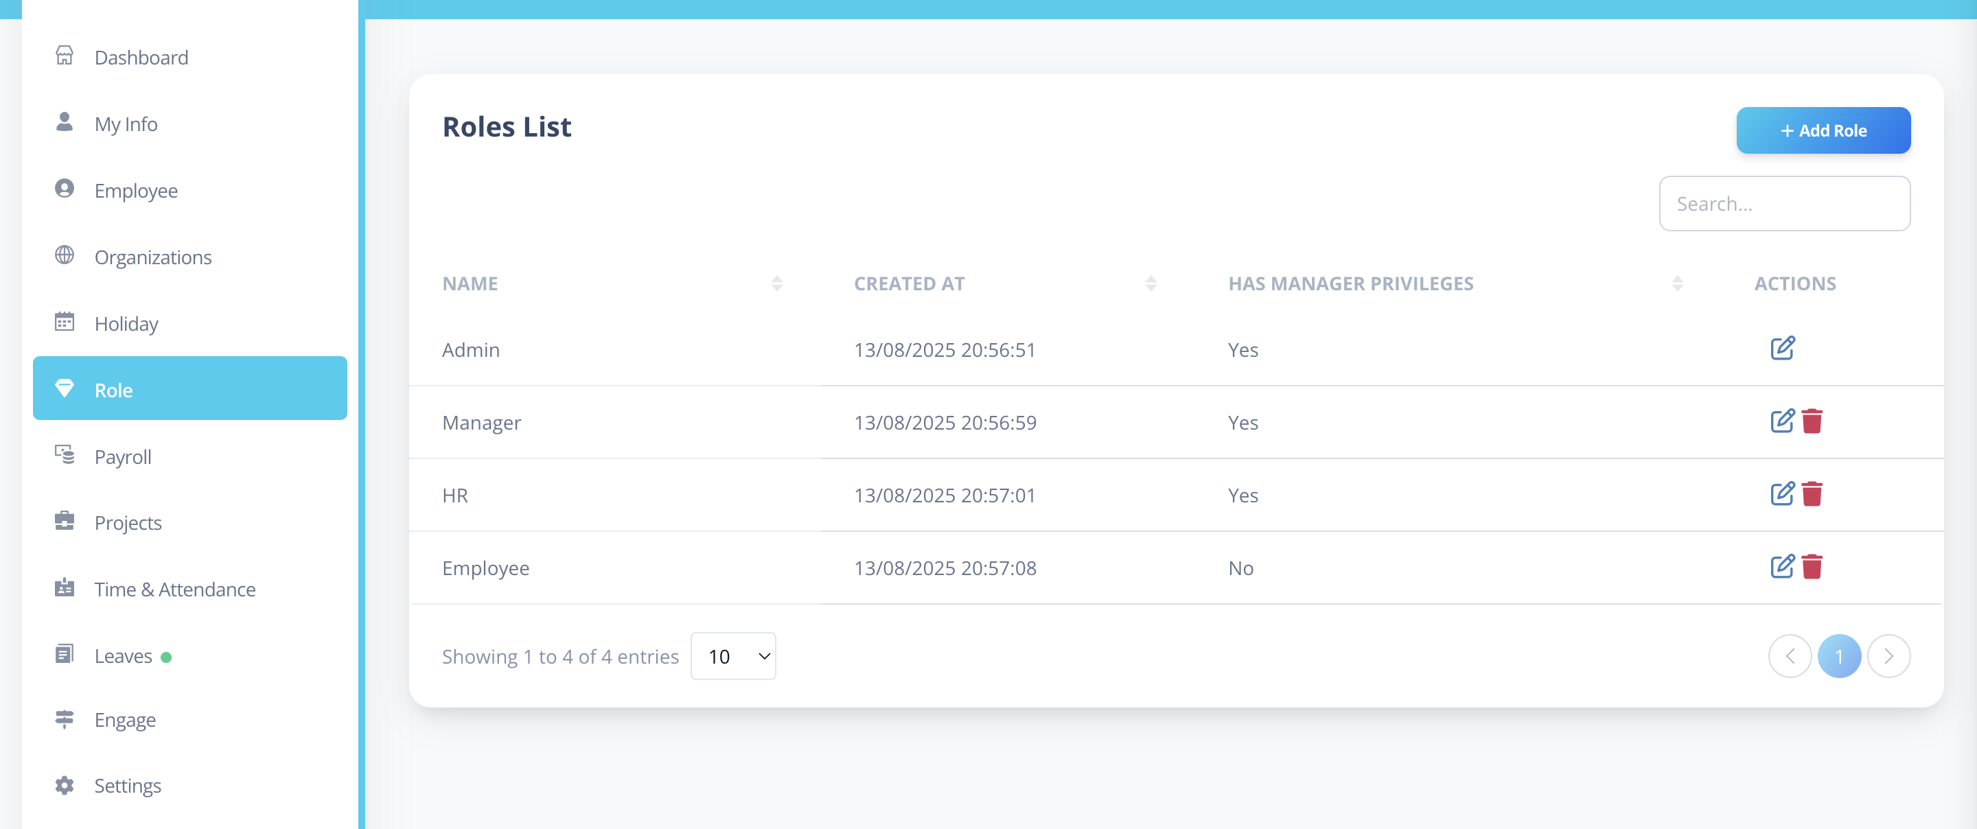Viewport: 1977px width, 829px height.
Task: Click the Add Role button
Action: pyautogui.click(x=1823, y=130)
